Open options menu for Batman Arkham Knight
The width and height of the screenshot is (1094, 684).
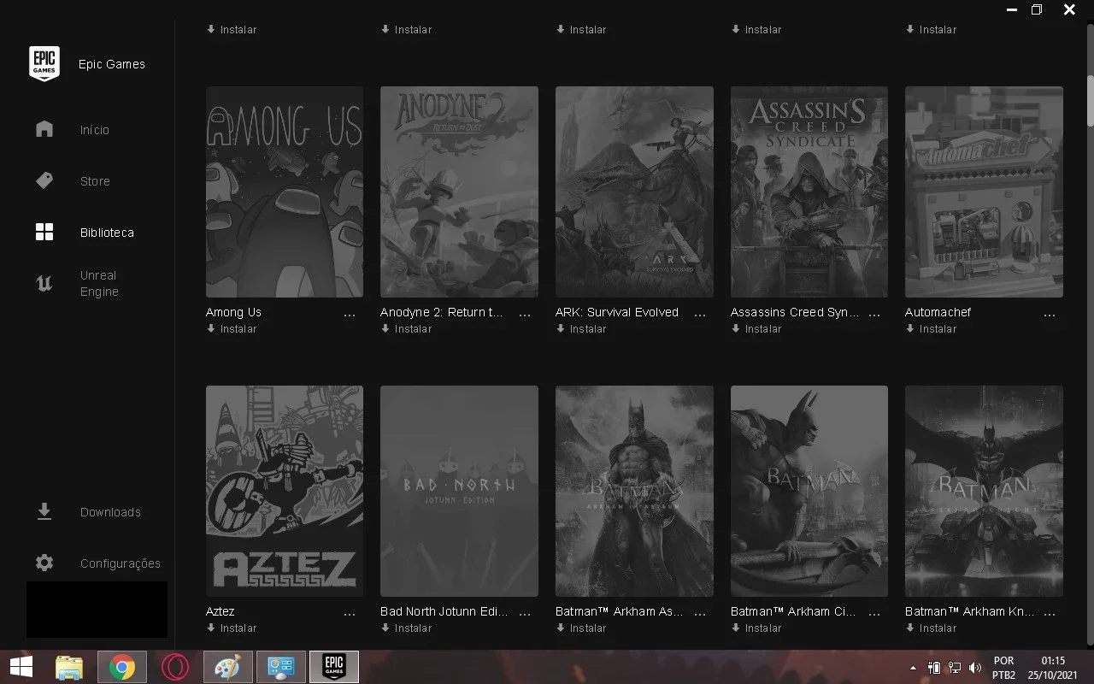click(x=1050, y=615)
